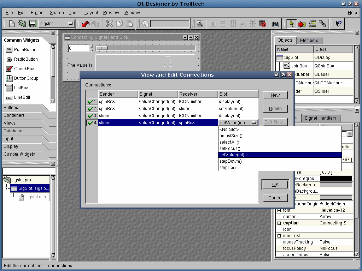Image resolution: width=362 pixels, height=271 pixels.
Task: Pick the RadioButton widget in toolbox
Action: click(25, 59)
